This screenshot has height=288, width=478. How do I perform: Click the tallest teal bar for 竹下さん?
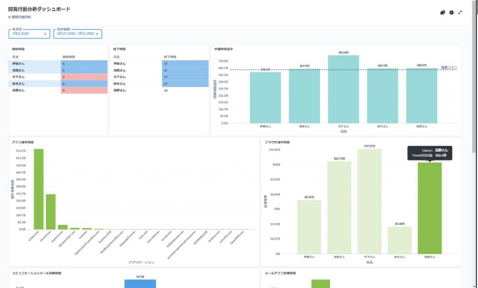coord(343,89)
